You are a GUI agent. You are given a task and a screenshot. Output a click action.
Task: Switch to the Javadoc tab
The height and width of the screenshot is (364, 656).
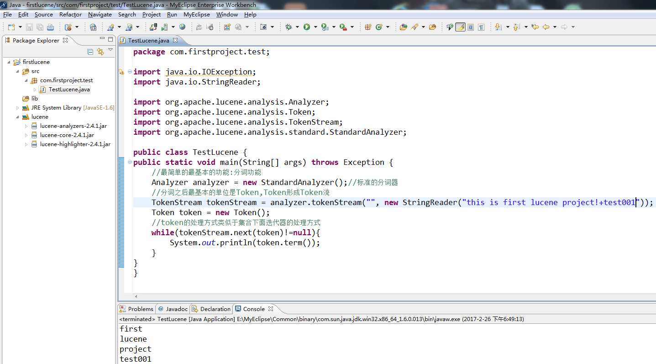pyautogui.click(x=173, y=309)
